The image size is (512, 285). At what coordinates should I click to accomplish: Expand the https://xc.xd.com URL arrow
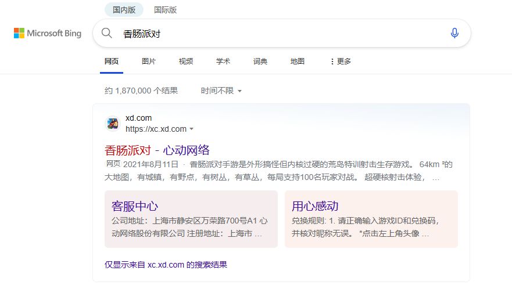tap(192, 129)
